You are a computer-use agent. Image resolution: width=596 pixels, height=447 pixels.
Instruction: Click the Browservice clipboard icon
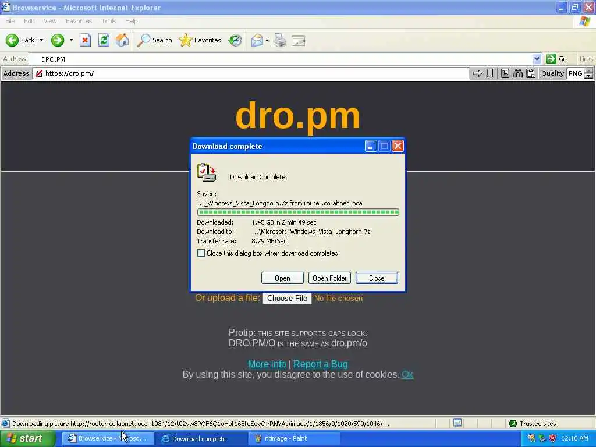click(531, 73)
